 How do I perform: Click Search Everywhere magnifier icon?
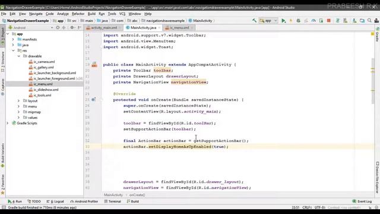click(369, 21)
